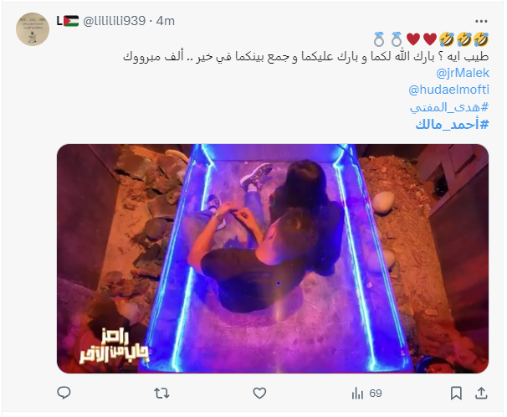The width and height of the screenshot is (507, 417).
Task: Open the @jrMalek mention link
Action: 463,73
